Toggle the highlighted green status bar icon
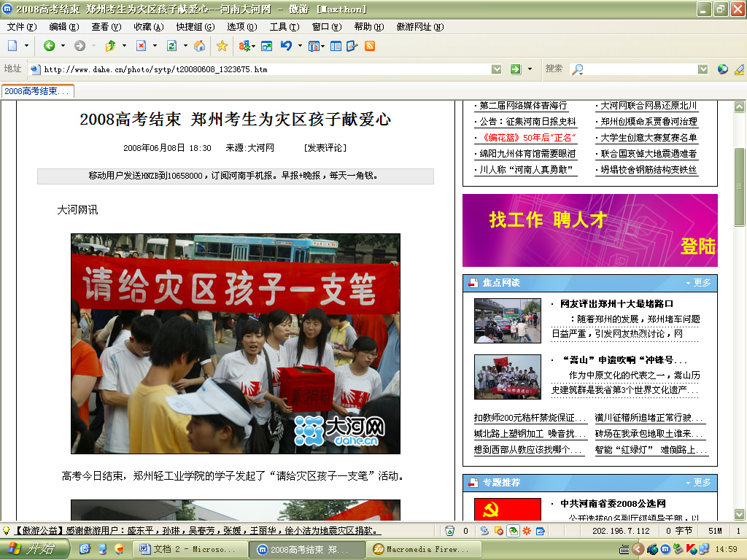 514,531
